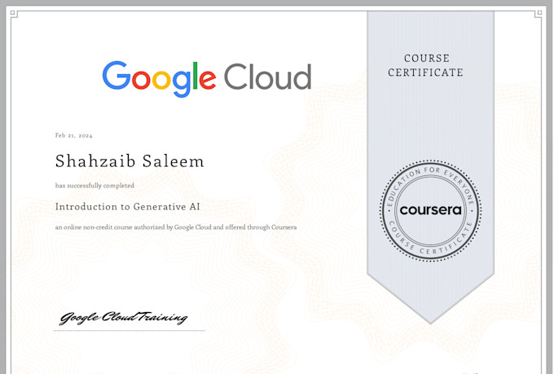Click the line 'has successfully completed'
This screenshot has height=374, width=554.
click(x=95, y=186)
